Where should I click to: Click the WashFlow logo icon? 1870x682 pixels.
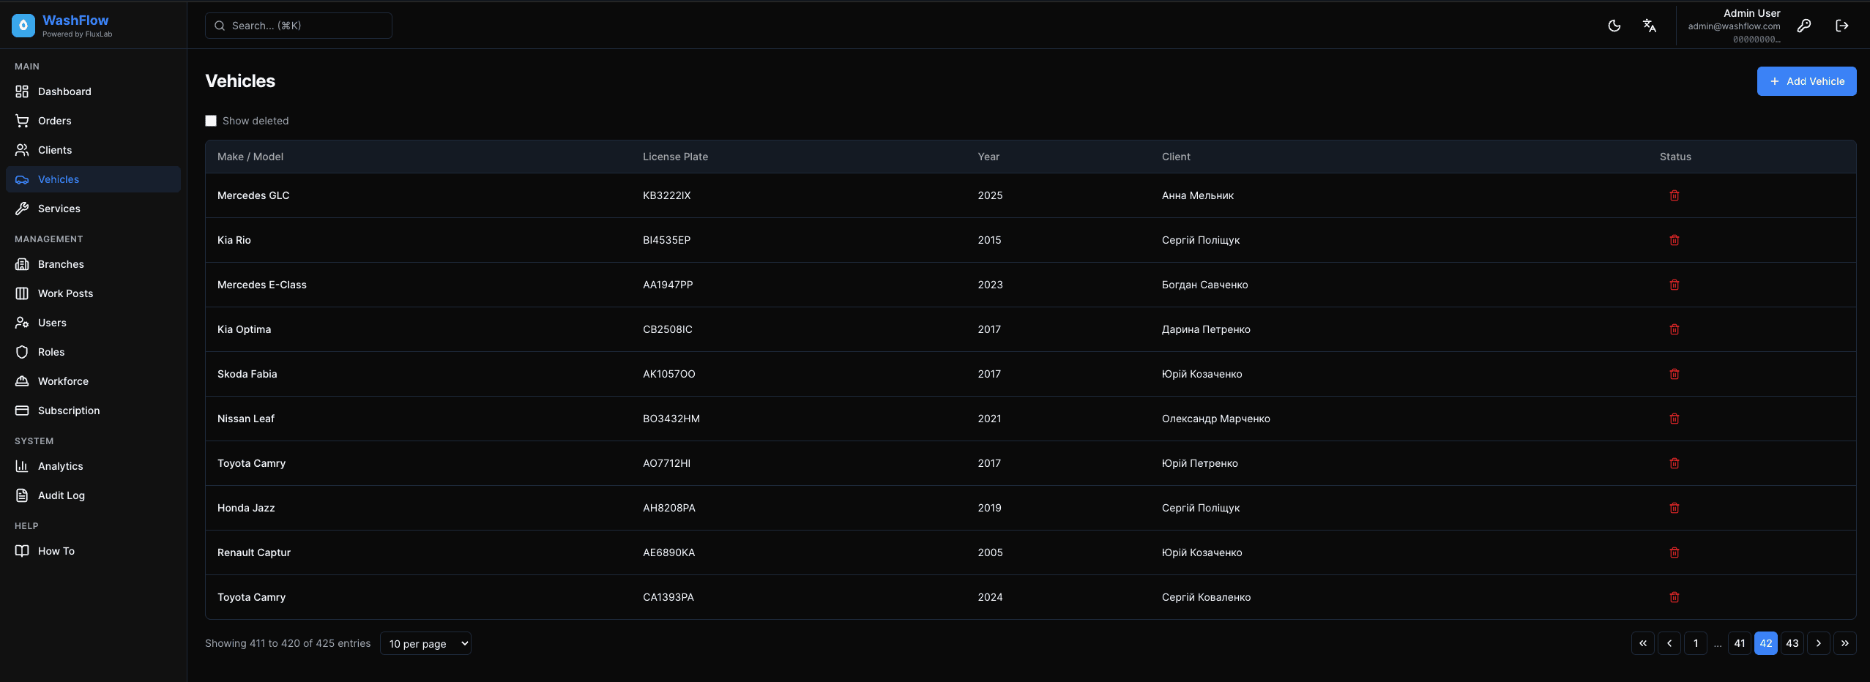[x=23, y=26]
